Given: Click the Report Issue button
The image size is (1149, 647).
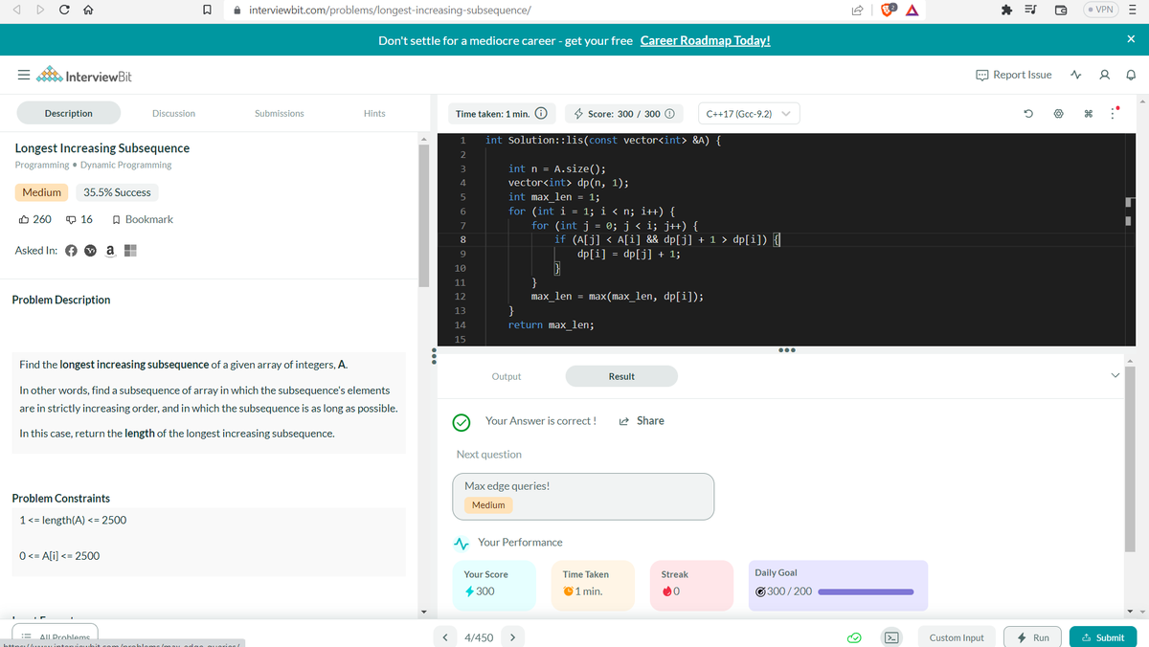Looking at the screenshot, I should [1014, 75].
